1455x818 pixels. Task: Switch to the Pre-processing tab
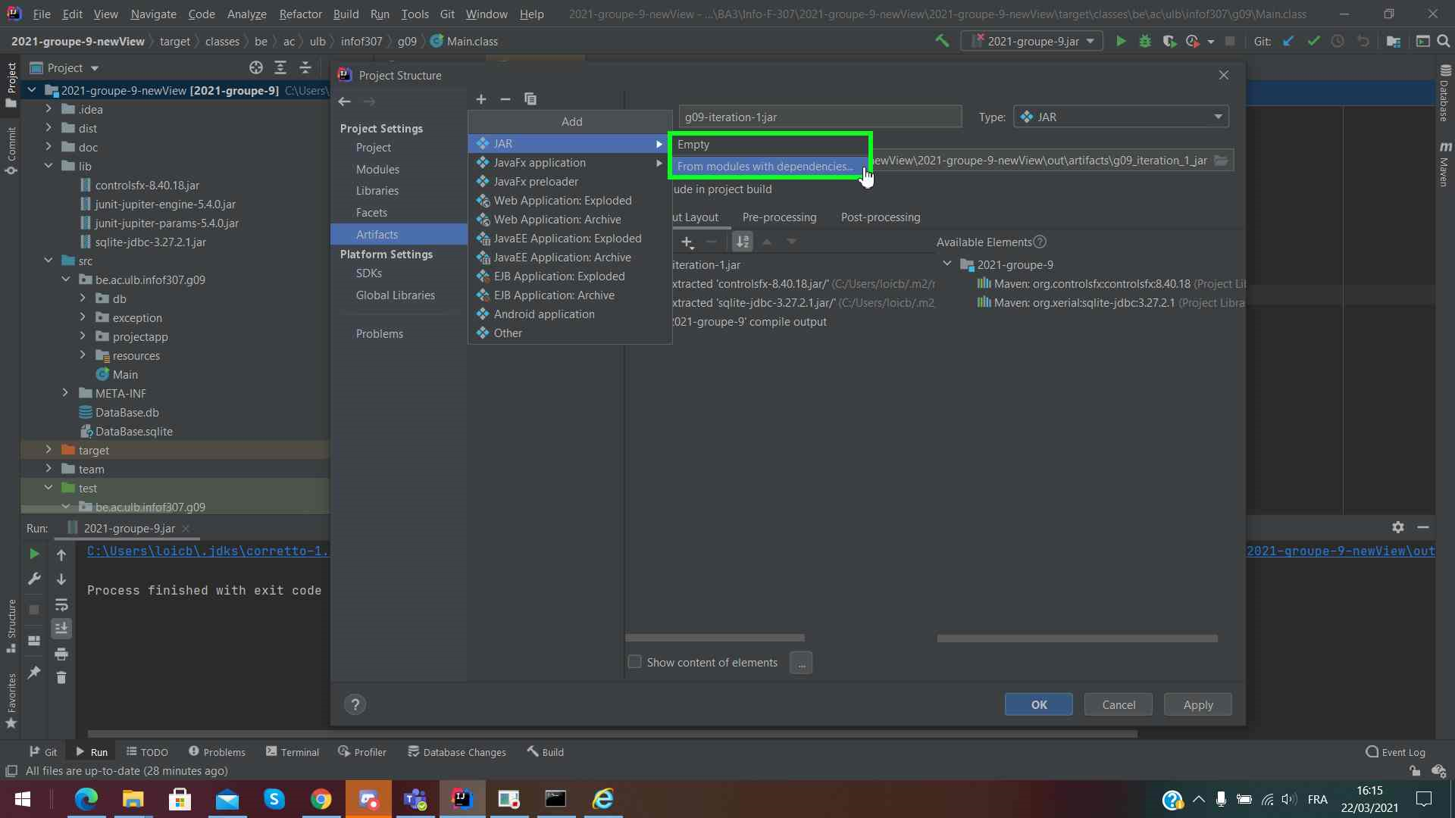(x=779, y=217)
